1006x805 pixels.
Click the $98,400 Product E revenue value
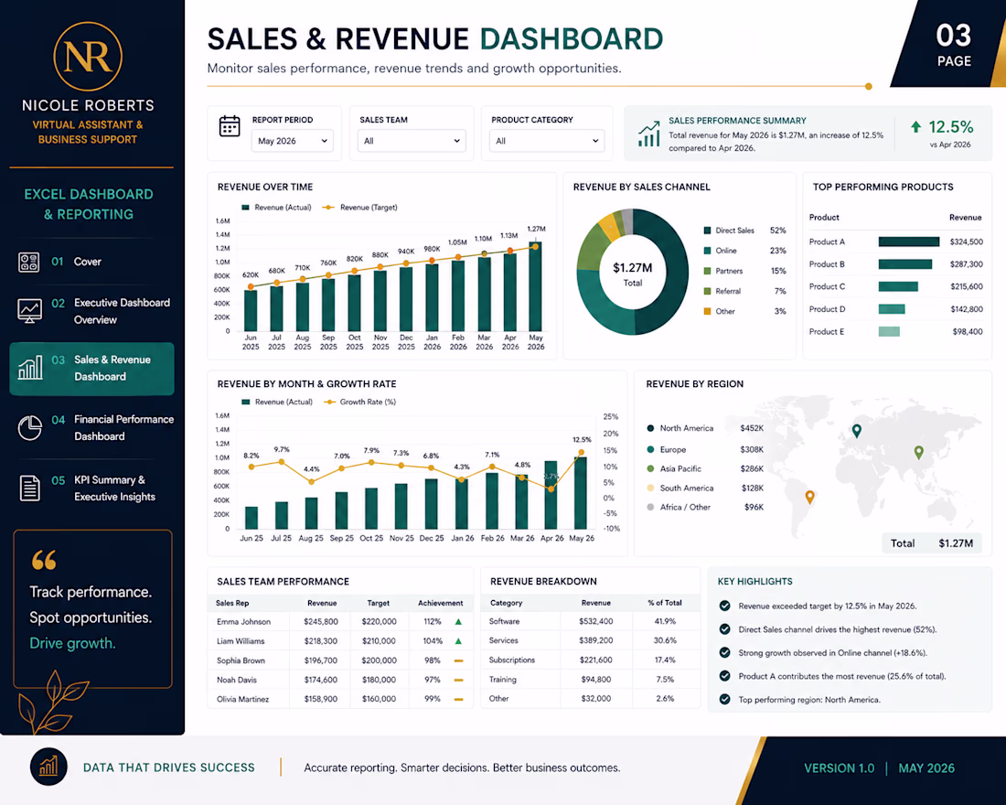[968, 332]
